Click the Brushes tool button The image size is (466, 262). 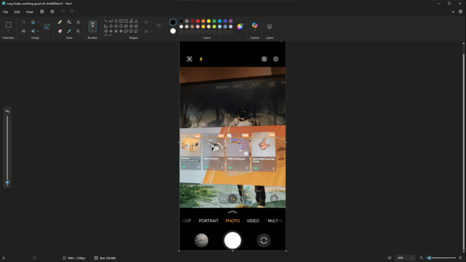(x=93, y=27)
